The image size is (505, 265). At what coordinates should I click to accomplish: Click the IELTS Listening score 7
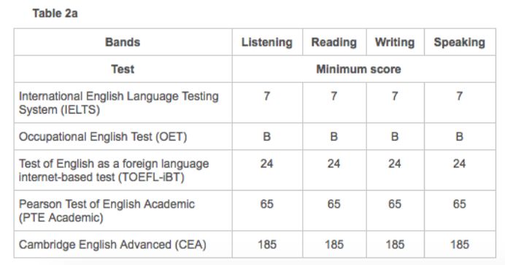(x=267, y=96)
